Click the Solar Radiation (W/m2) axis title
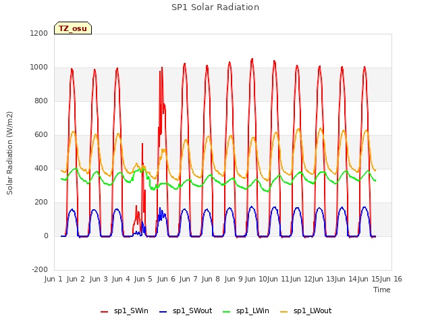432x324 pixels. pyautogui.click(x=9, y=153)
